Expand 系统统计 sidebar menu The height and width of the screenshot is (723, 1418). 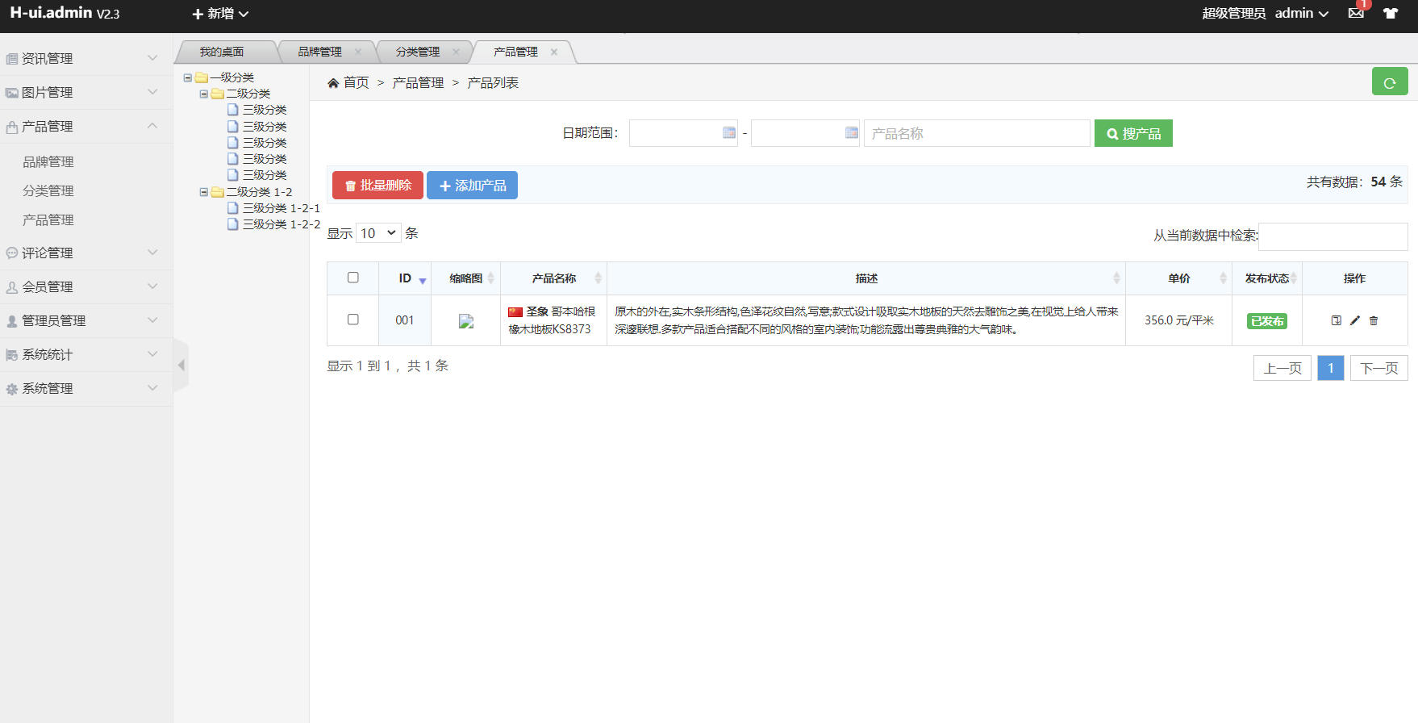(86, 354)
